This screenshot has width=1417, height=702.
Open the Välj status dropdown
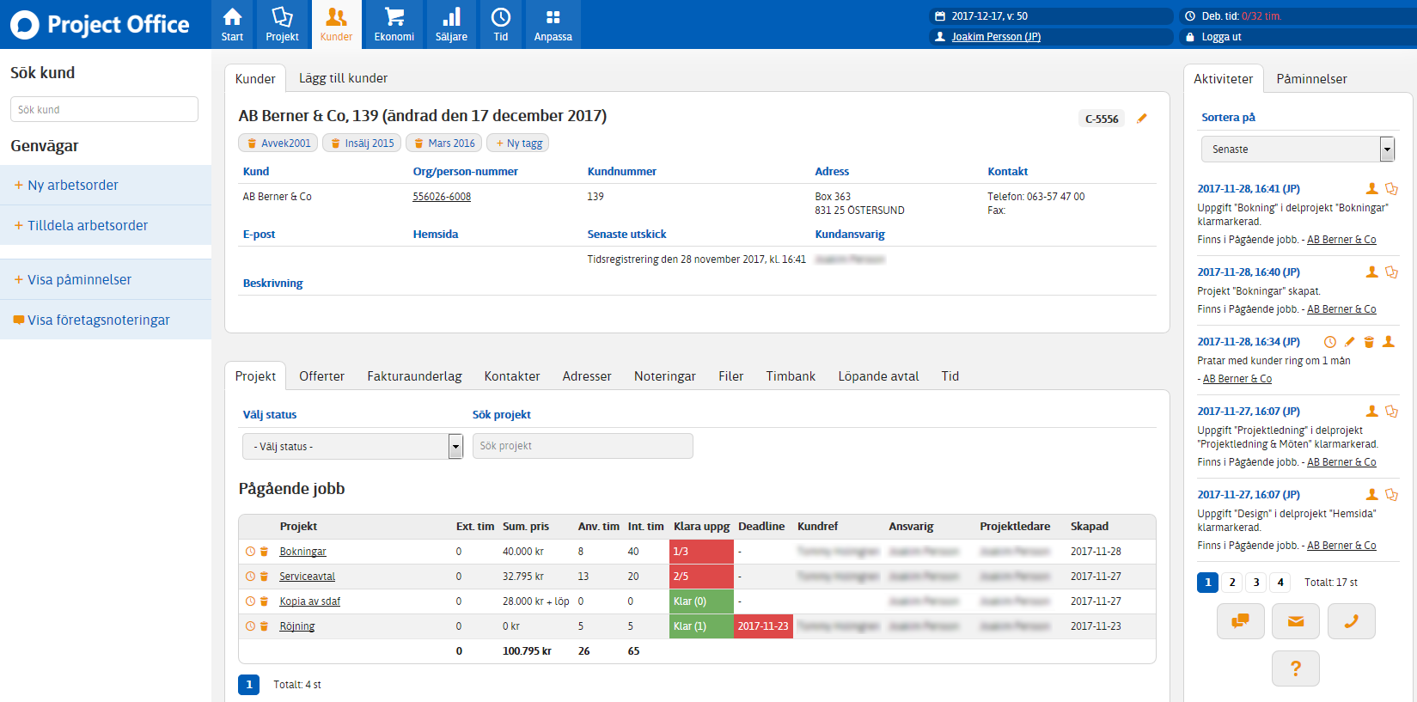[x=353, y=447]
